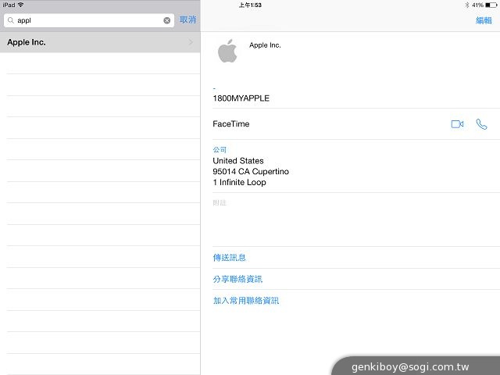Start a FaceTime video call
Image resolution: width=500 pixels, height=375 pixels.
coord(457,124)
